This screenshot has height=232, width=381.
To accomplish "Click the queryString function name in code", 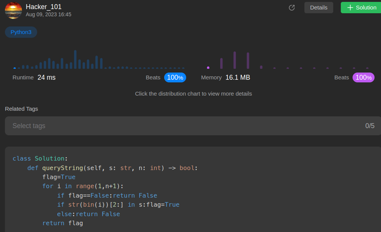I will tap(62, 168).
